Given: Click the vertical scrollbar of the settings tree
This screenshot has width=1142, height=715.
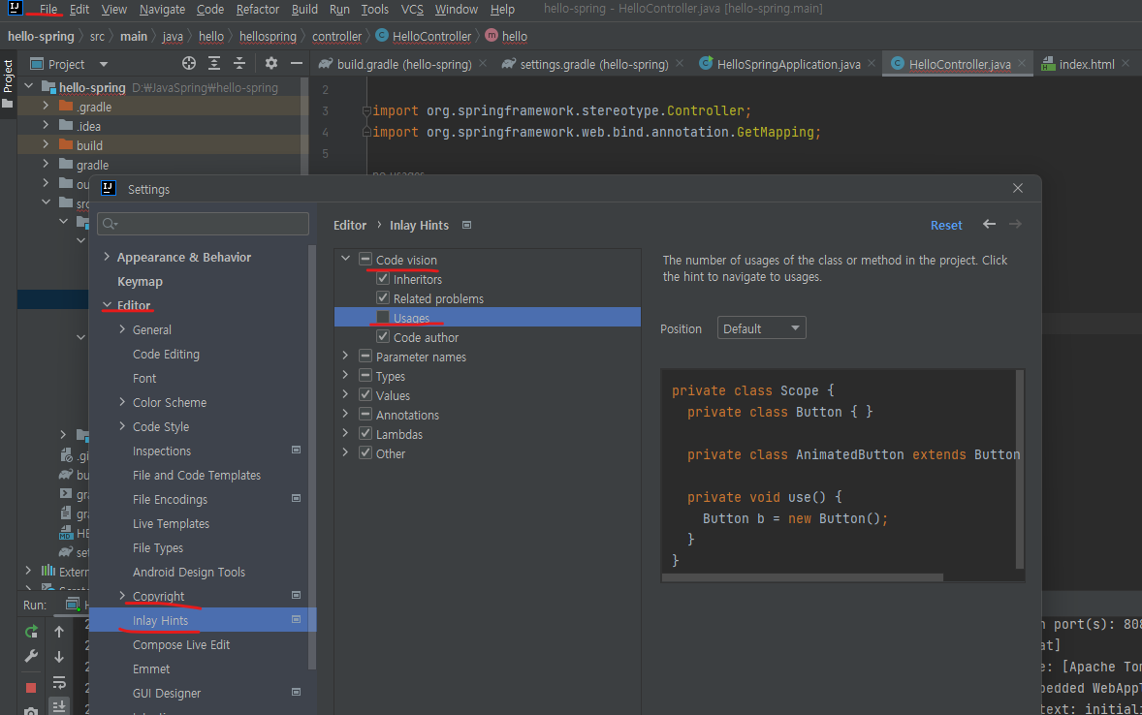Looking at the screenshot, I should pyautogui.click(x=312, y=458).
